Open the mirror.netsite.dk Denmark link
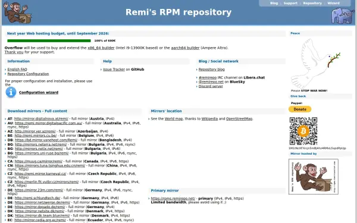 40,211
